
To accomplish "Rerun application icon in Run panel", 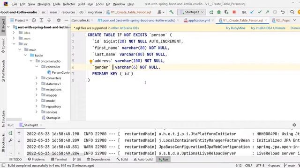I will 10,133.
